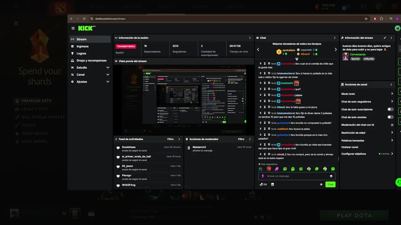Open Modo lento settings
This screenshot has height=225, width=401.
coord(367,94)
